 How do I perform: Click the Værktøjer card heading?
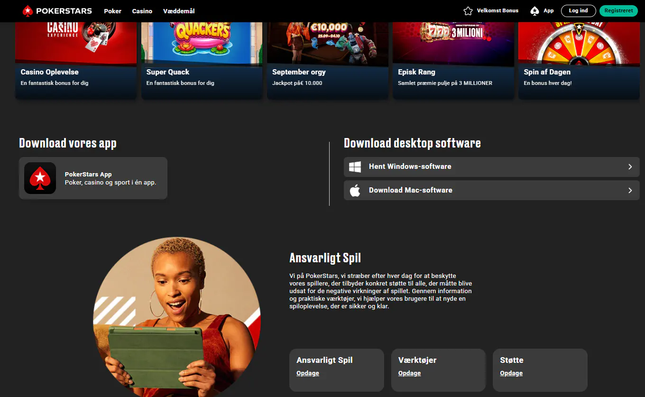coord(417,360)
